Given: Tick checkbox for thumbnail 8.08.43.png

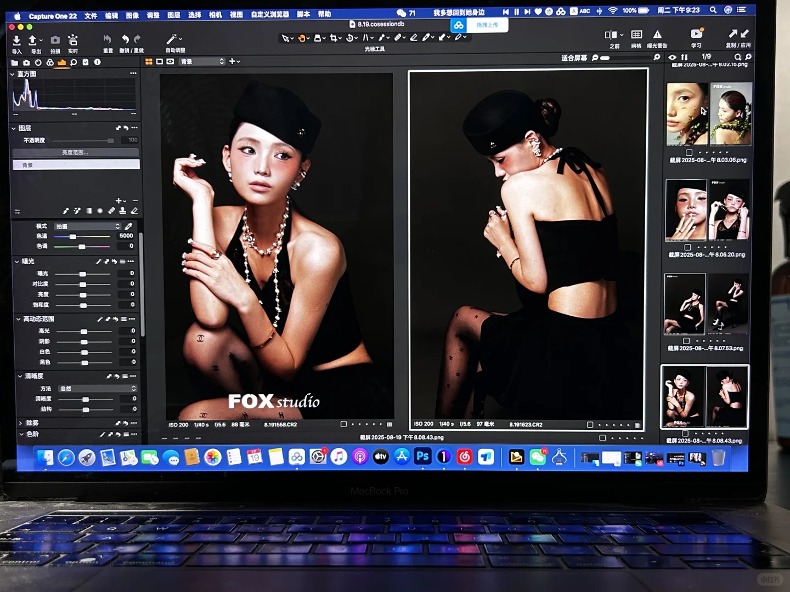Looking at the screenshot, I should (685, 434).
